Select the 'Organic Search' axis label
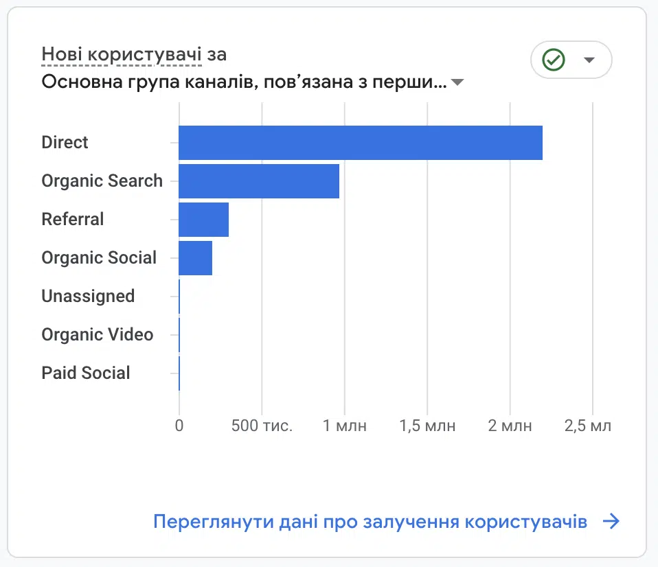The height and width of the screenshot is (567, 658). pyautogui.click(x=102, y=181)
